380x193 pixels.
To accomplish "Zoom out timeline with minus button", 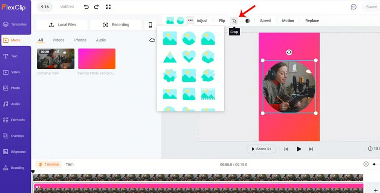I will click(366, 164).
